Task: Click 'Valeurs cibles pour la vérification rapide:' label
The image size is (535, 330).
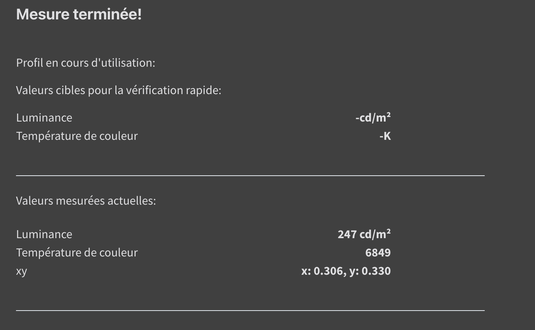Action: tap(119, 90)
